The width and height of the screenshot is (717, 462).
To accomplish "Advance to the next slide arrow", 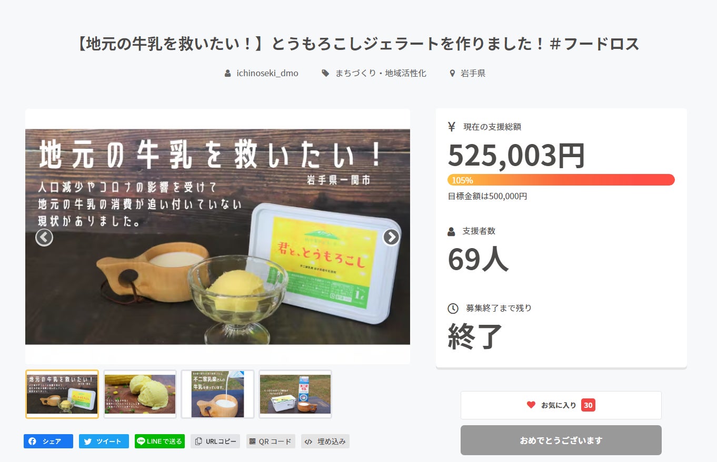I will (391, 238).
